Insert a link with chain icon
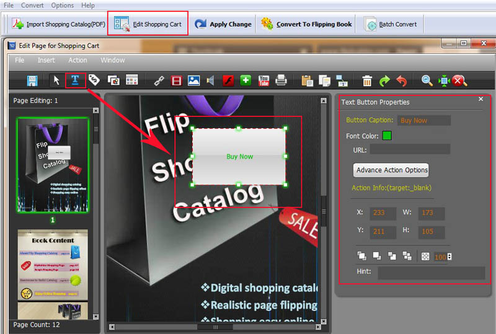 click(x=159, y=81)
